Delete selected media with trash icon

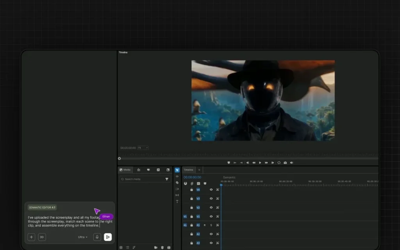coord(162,247)
